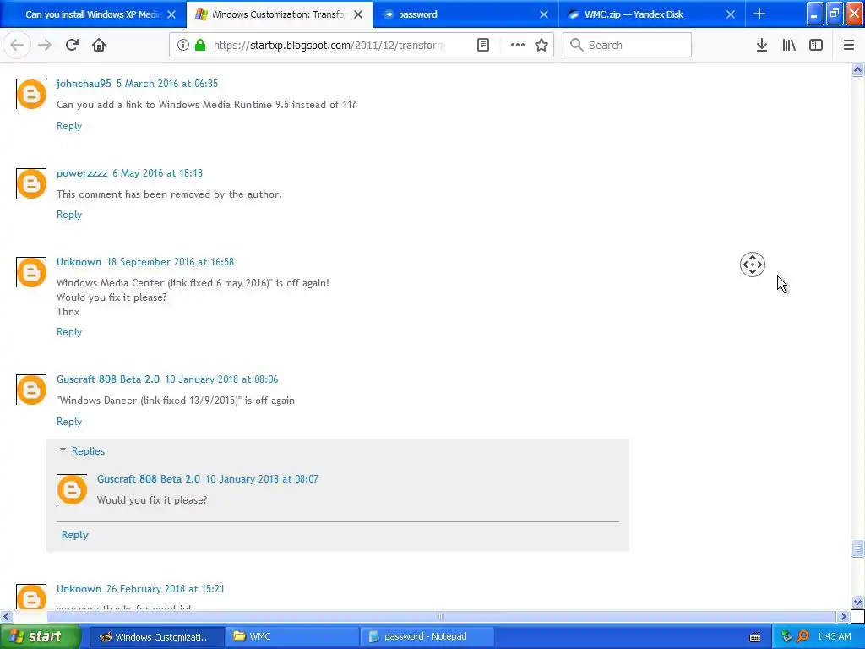Click the on-screen keyboard tray icon
This screenshot has height=649, width=865.
[755, 637]
